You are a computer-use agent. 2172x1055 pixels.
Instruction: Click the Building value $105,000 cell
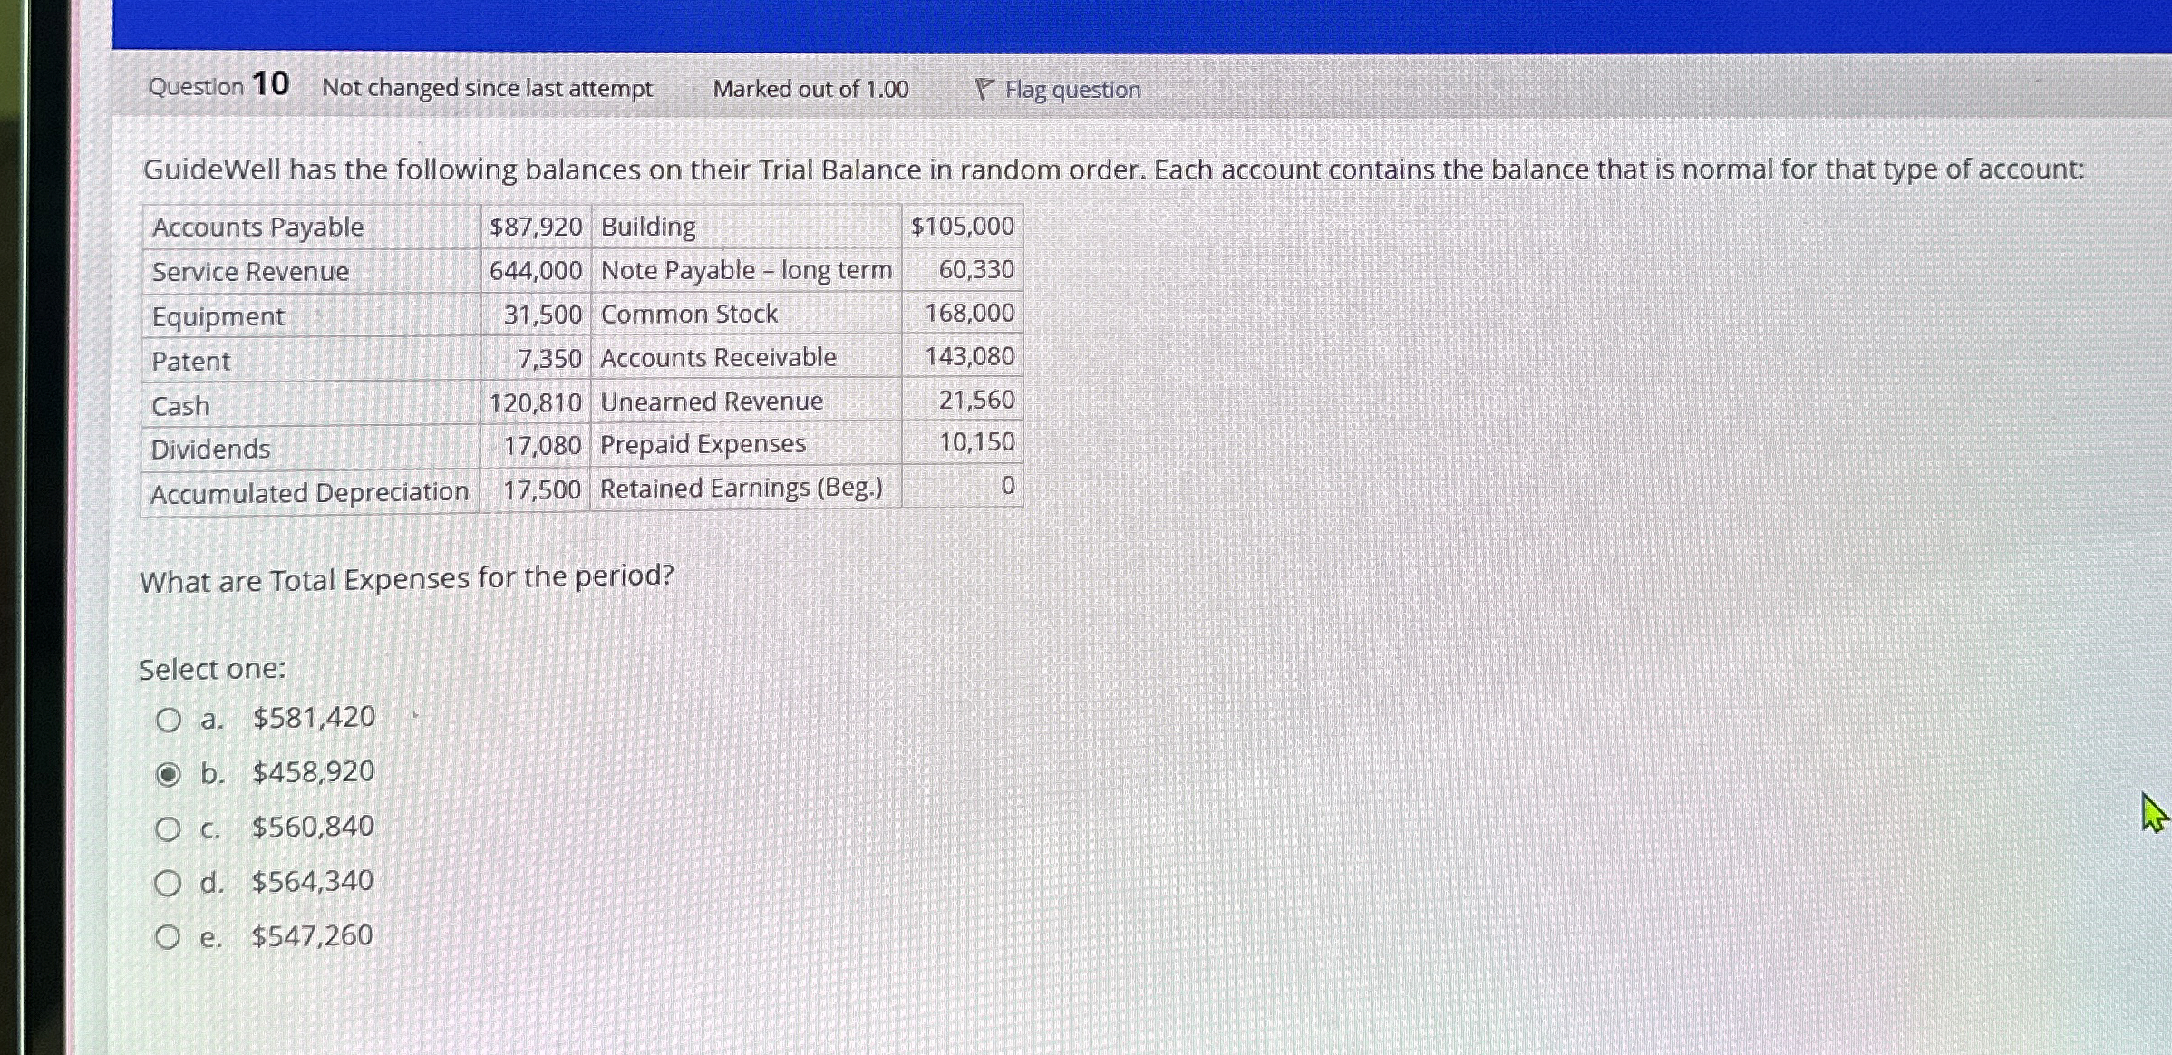point(962,226)
